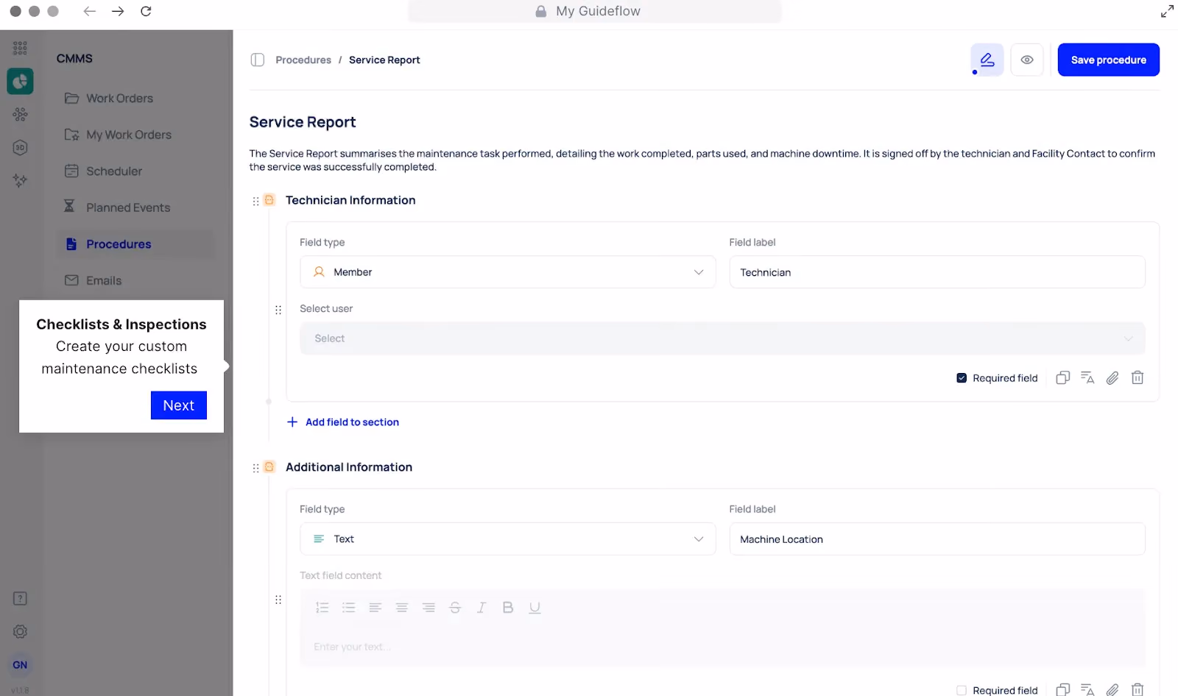Open the Select user dropdown
Image resolution: width=1178 pixels, height=696 pixels.
[722, 338]
